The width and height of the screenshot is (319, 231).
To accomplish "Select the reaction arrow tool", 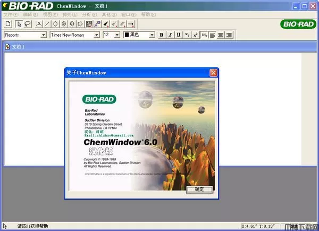I will point(131,24).
